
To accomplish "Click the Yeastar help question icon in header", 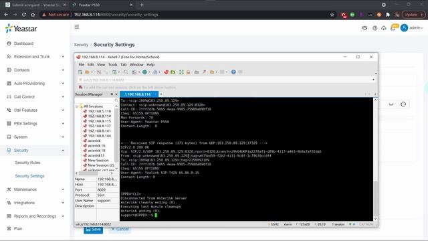I will (x=374, y=28).
